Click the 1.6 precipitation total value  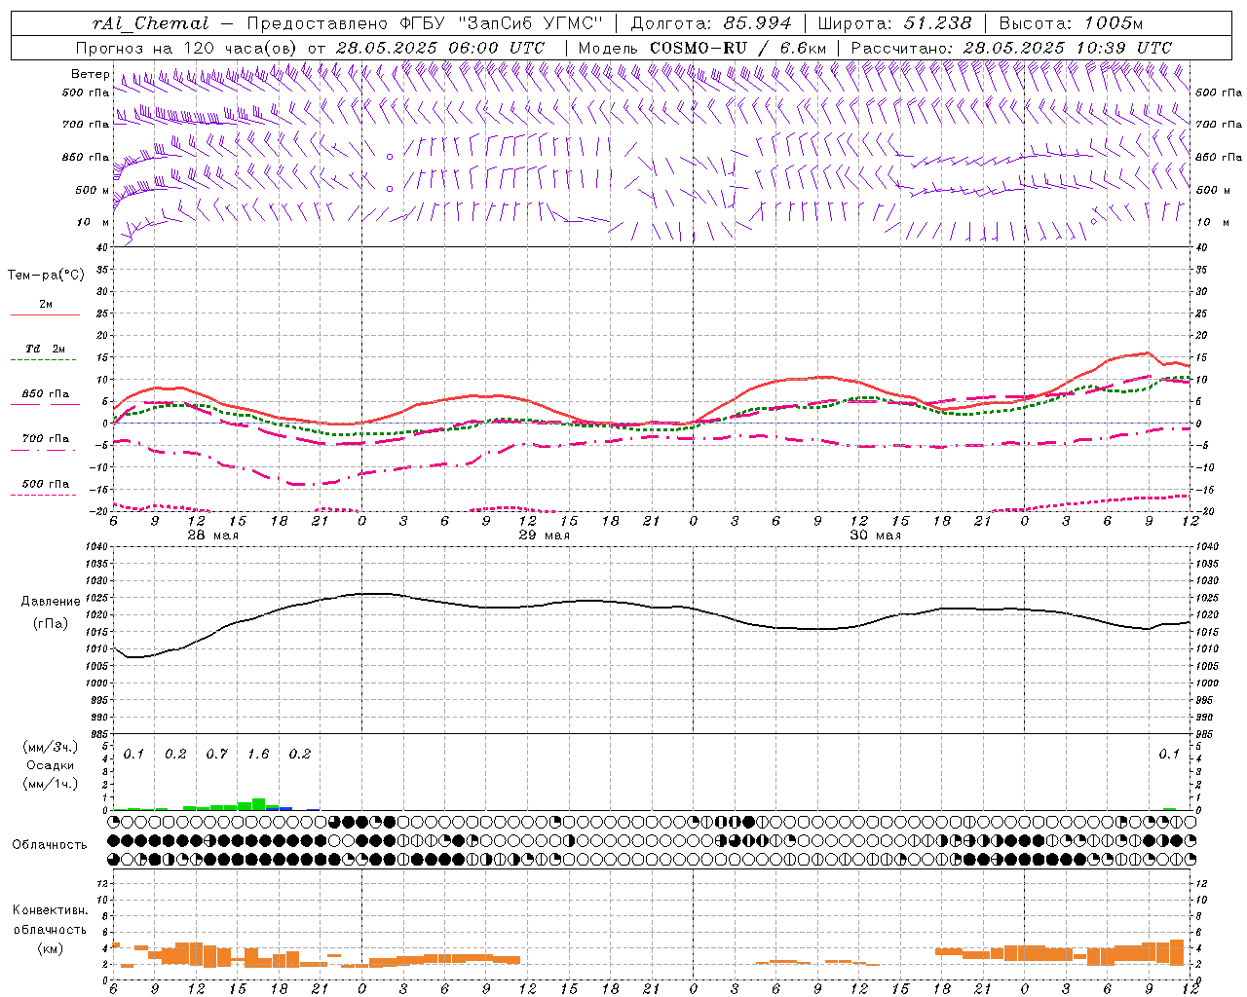click(258, 755)
